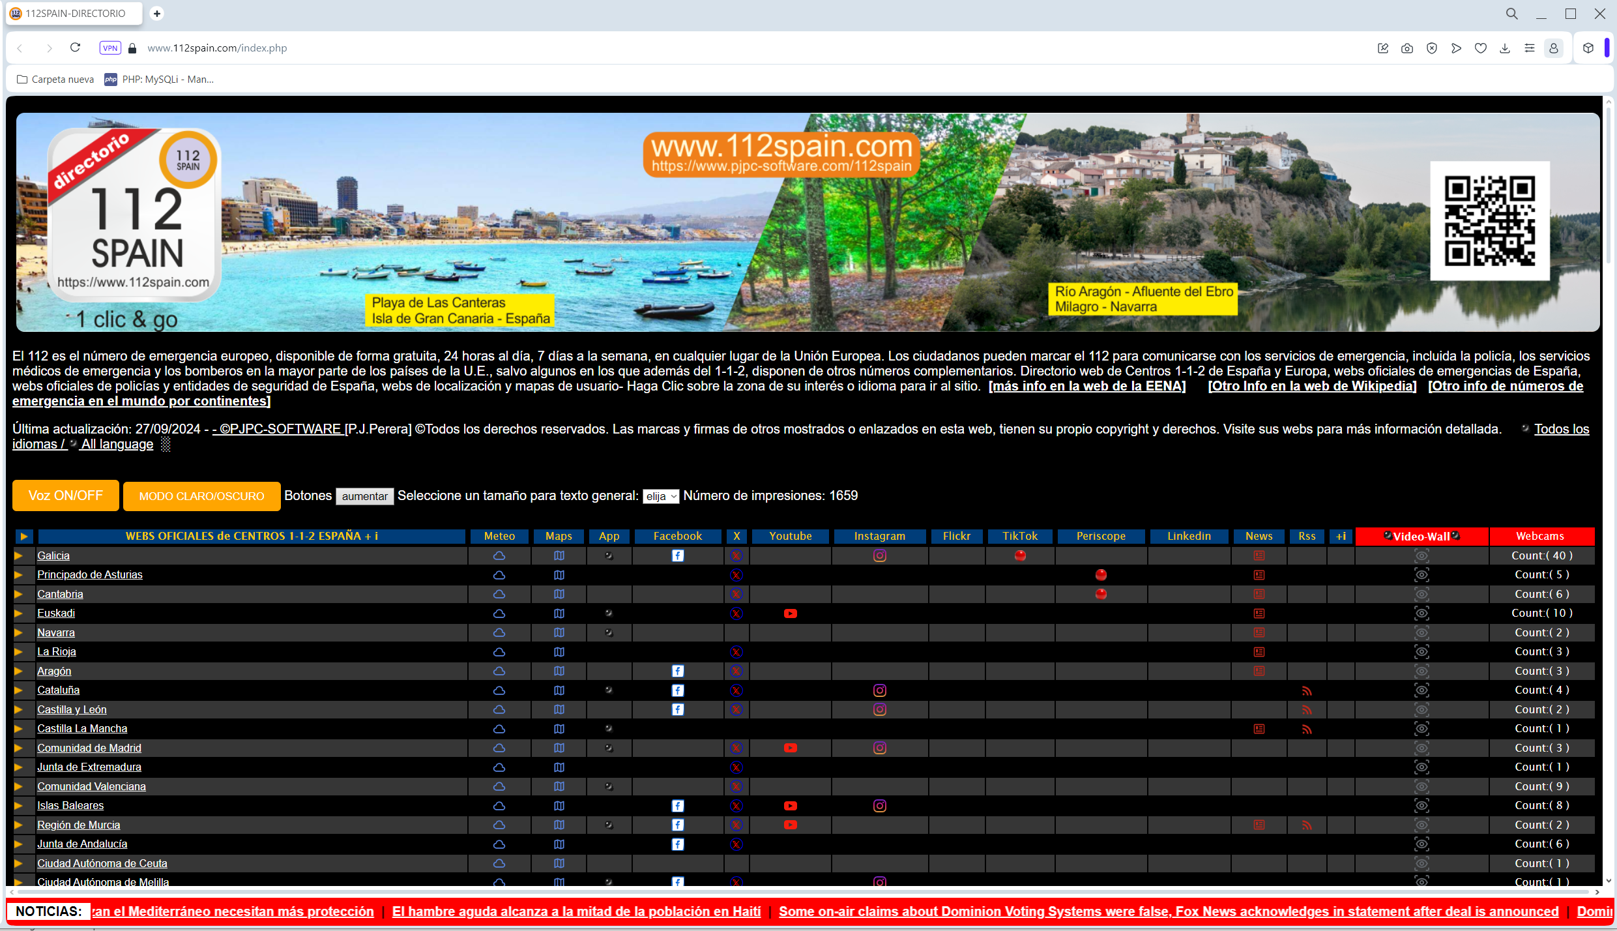This screenshot has height=931, width=1617.
Task: Click the browser address bar URL
Action: click(217, 48)
